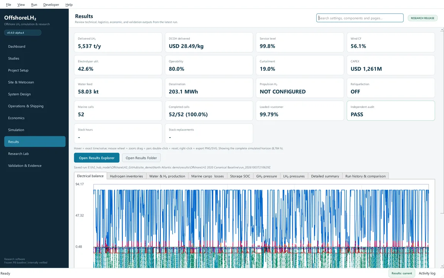The width and height of the screenshot is (444, 278).
Task: Go to the Economics page
Action: coord(35,118)
